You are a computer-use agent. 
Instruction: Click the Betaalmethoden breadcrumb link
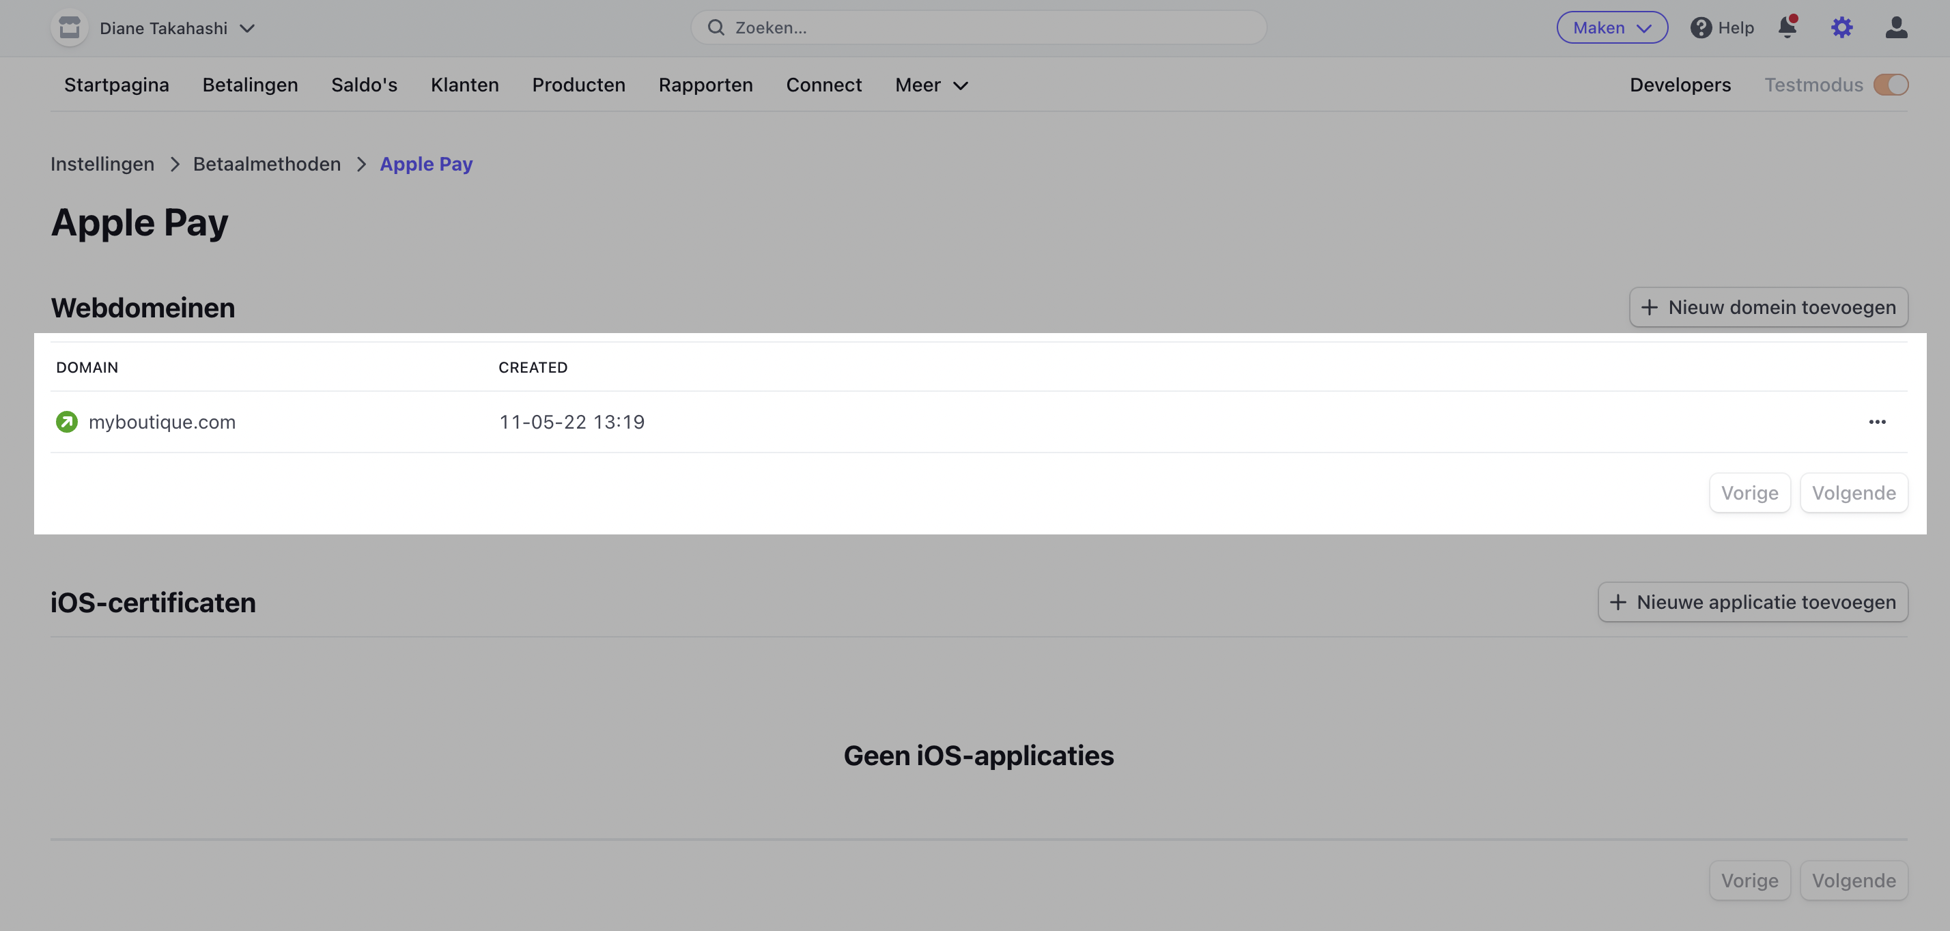point(266,163)
